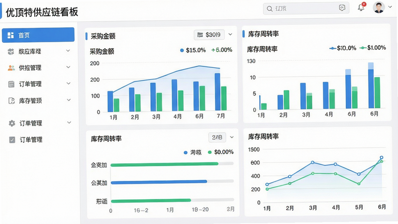Click the 优顶特供应链看板 title

42,12
